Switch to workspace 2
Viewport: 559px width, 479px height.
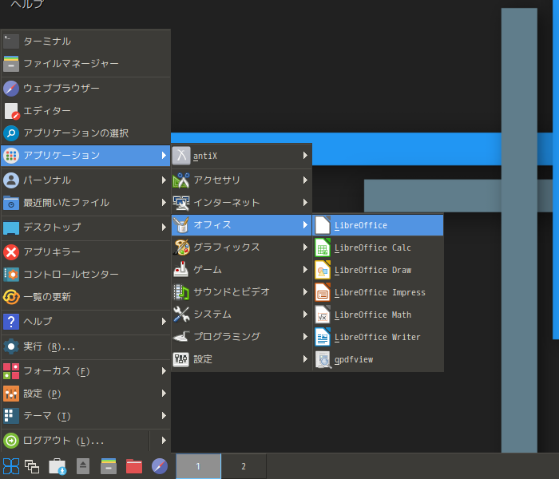pos(244,466)
